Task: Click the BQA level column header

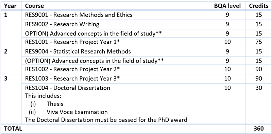Action: click(x=227, y=6)
